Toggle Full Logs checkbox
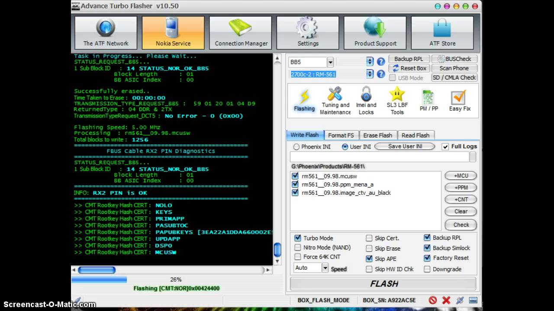 click(x=445, y=146)
